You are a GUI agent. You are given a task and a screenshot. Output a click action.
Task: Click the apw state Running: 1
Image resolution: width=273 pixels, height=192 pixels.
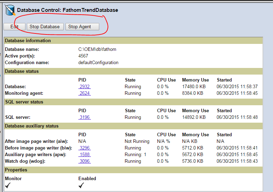135,155
